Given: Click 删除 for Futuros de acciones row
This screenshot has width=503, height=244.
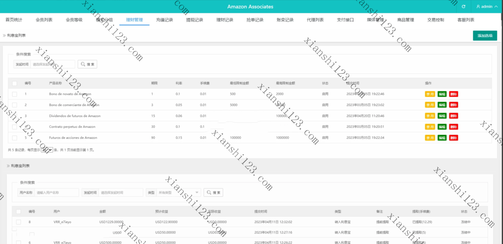Looking at the screenshot, I should [454, 138].
